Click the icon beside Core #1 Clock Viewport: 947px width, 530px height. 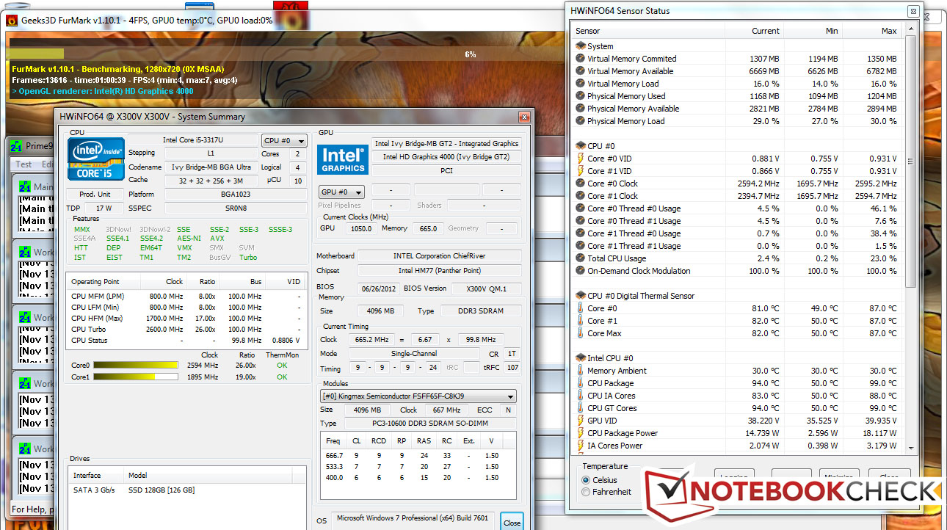coord(581,196)
